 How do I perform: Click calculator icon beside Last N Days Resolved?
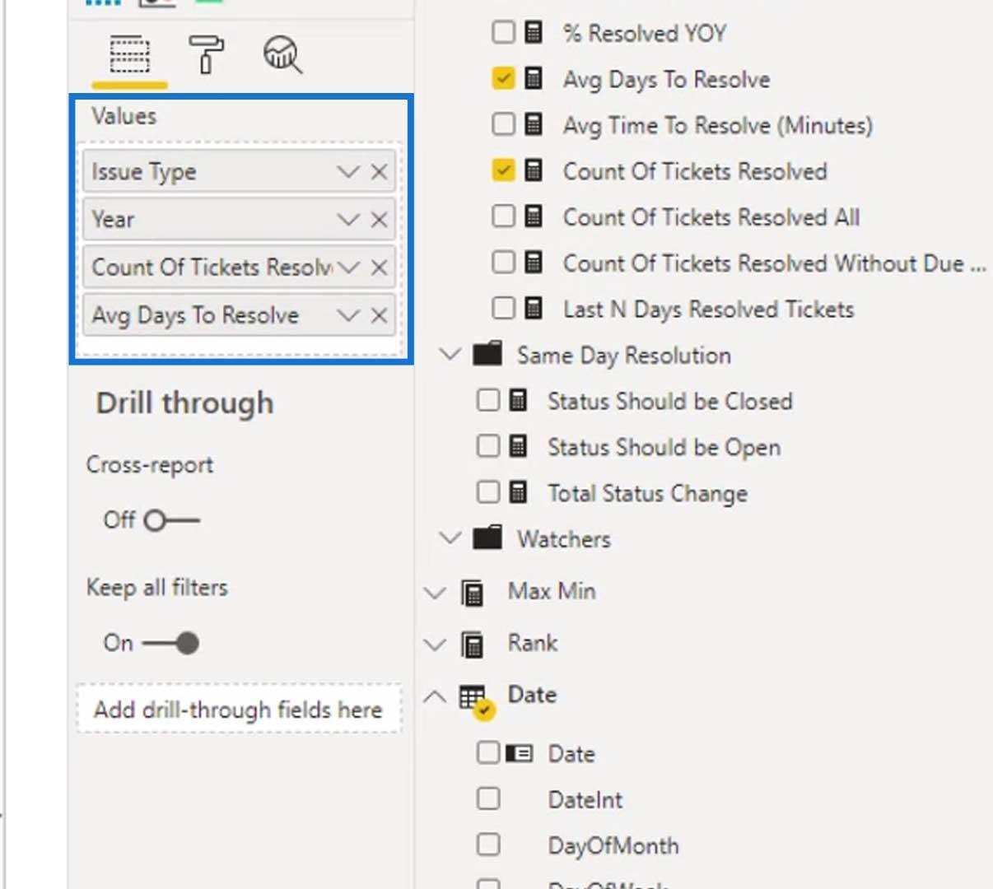534,310
